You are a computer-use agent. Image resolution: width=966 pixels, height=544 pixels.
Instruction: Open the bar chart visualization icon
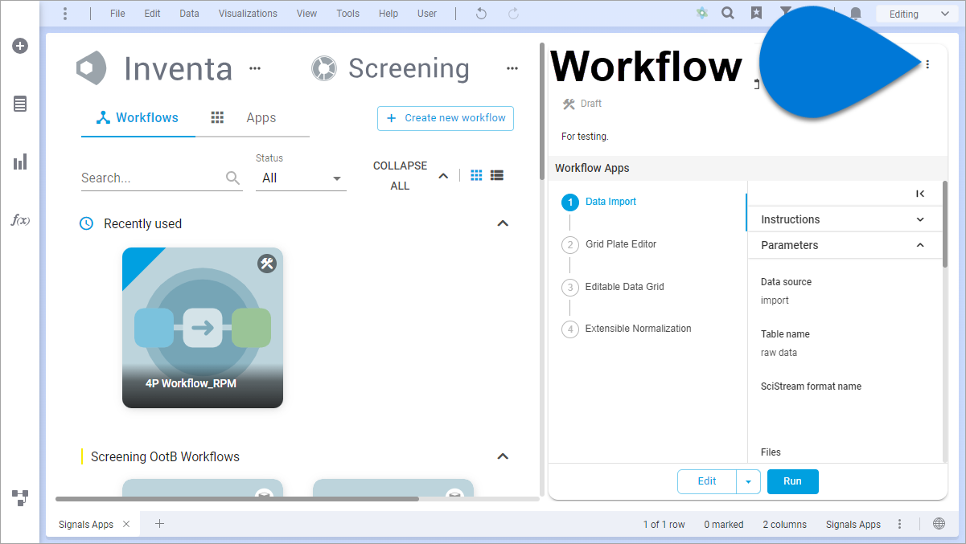(x=20, y=162)
